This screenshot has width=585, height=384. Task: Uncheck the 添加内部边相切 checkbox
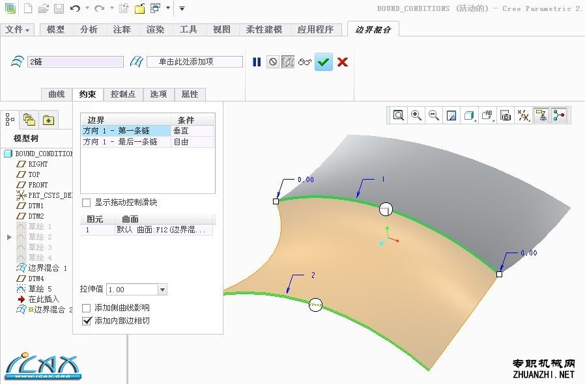point(87,321)
